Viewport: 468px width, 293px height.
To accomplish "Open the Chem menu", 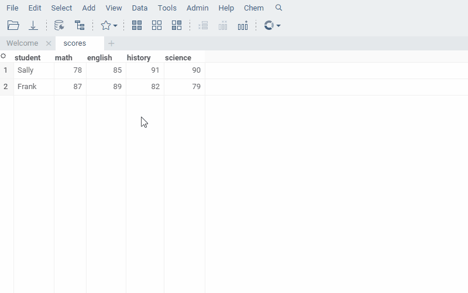I will pyautogui.click(x=253, y=8).
